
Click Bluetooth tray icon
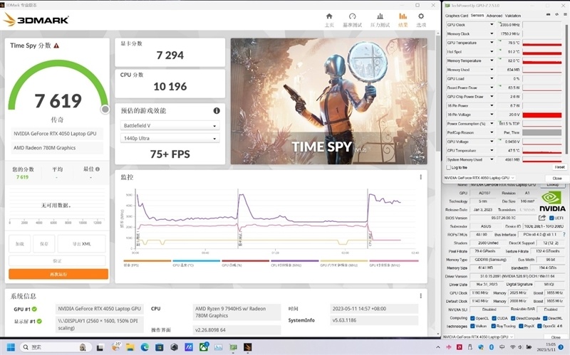[492, 347]
